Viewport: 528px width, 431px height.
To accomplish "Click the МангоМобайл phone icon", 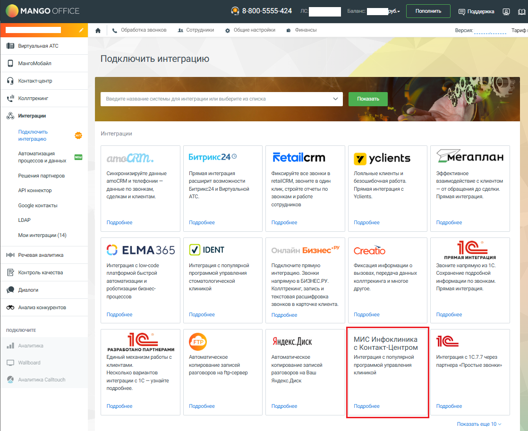I will (x=10, y=63).
